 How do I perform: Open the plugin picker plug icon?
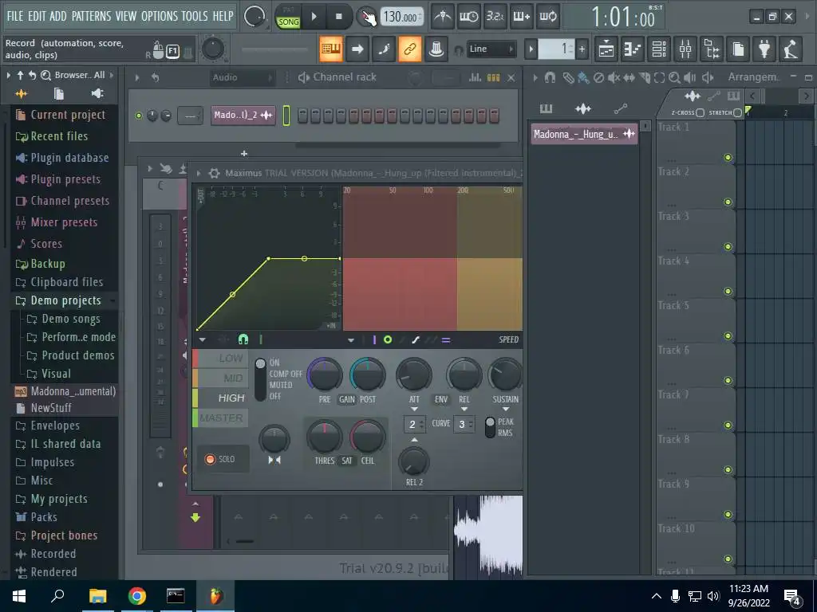click(764, 49)
